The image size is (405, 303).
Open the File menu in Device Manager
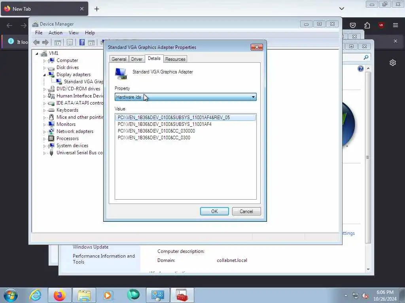[39, 33]
